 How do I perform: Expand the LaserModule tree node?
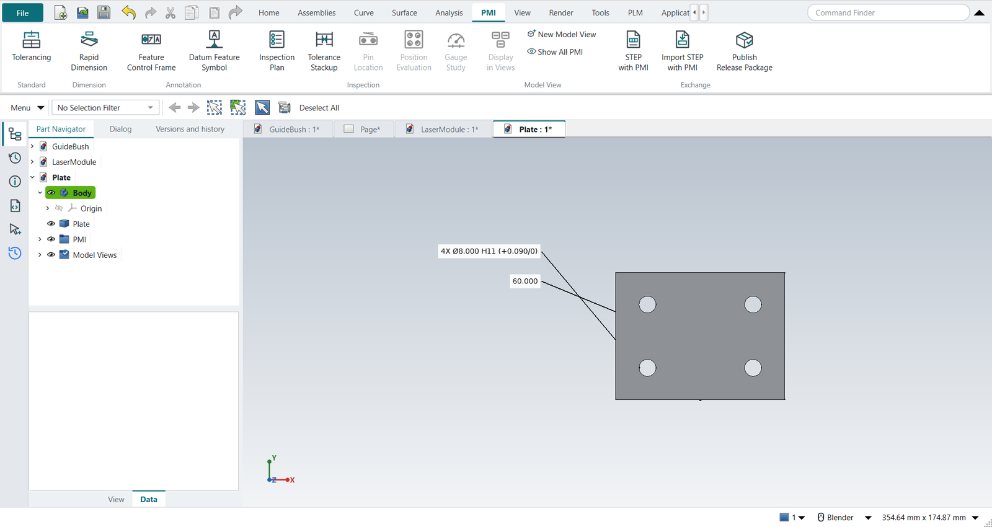[x=32, y=162]
